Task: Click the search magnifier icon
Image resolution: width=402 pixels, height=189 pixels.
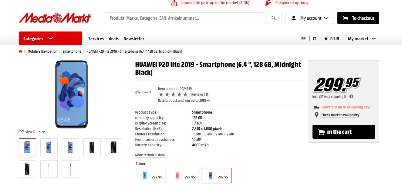Action: [273, 18]
